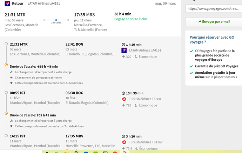
Task: Click Cette correspondance est couverte par LATAM Airlines
Action: pyautogui.click(x=49, y=83)
